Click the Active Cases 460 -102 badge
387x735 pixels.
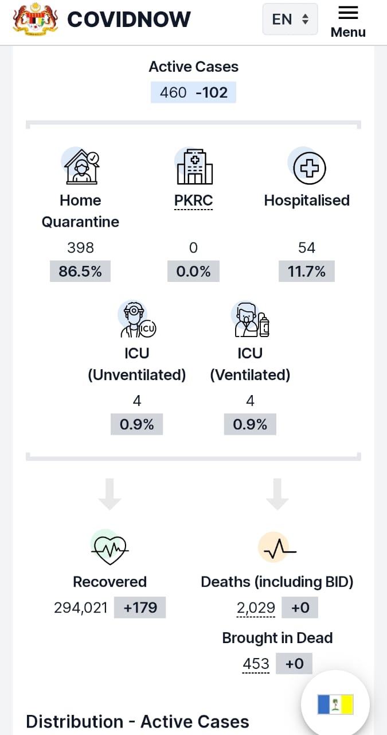pyautogui.click(x=193, y=92)
